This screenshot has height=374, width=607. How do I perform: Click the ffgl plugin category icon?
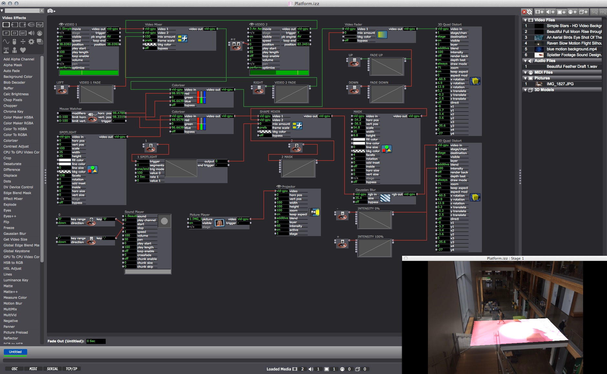click(39, 25)
